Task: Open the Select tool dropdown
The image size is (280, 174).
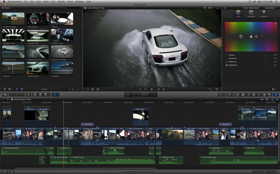Action: coord(58,94)
